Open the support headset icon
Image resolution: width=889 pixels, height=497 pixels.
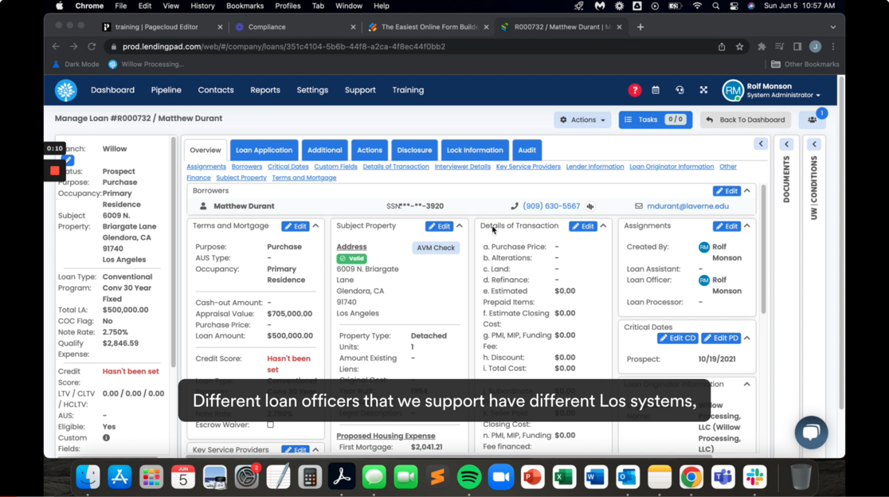point(679,90)
